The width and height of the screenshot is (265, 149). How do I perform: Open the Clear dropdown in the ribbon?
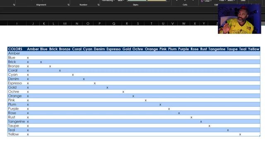click(206, 1)
